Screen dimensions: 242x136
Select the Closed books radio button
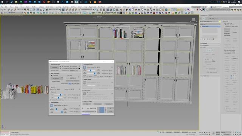tap(62, 66)
